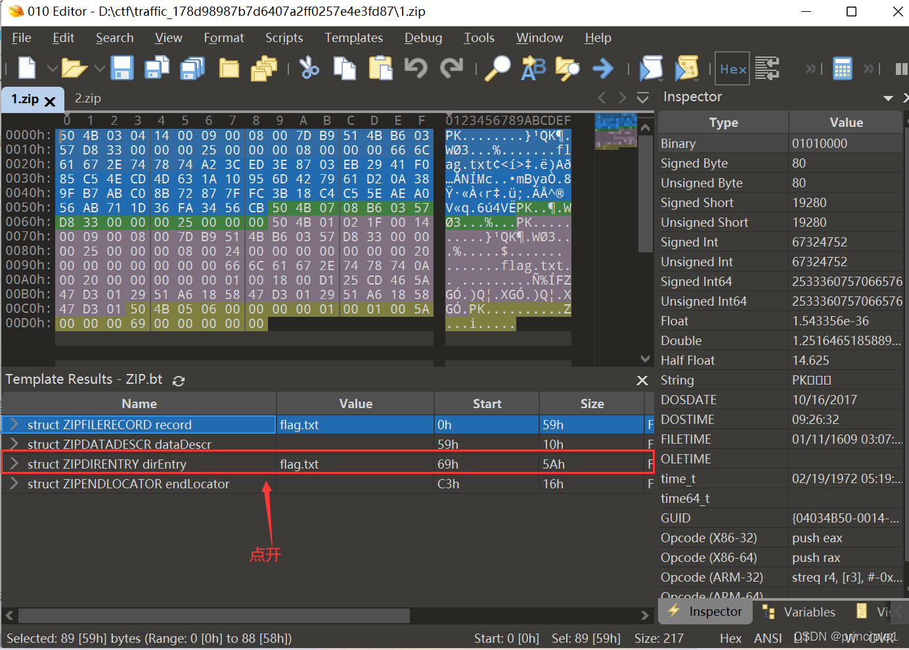Copy selection with the Copy icon
The height and width of the screenshot is (650, 909).
344,68
